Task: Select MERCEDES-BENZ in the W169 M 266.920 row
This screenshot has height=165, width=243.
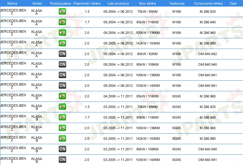Action: [x=13, y=12]
